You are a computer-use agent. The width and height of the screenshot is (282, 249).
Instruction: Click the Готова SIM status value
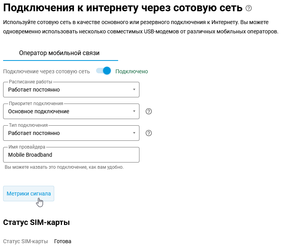pos(63,241)
